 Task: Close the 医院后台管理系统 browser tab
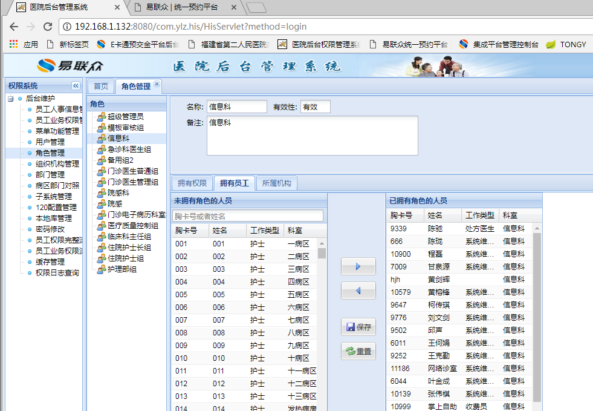coord(117,7)
